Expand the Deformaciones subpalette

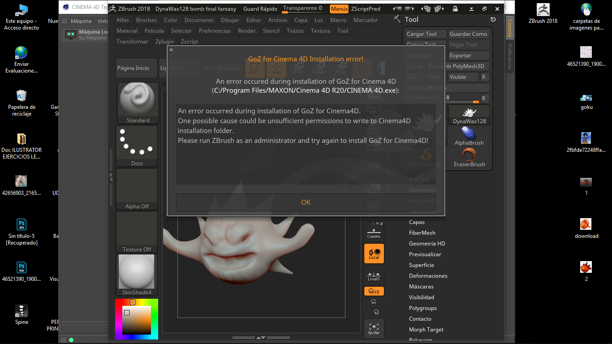click(x=428, y=276)
